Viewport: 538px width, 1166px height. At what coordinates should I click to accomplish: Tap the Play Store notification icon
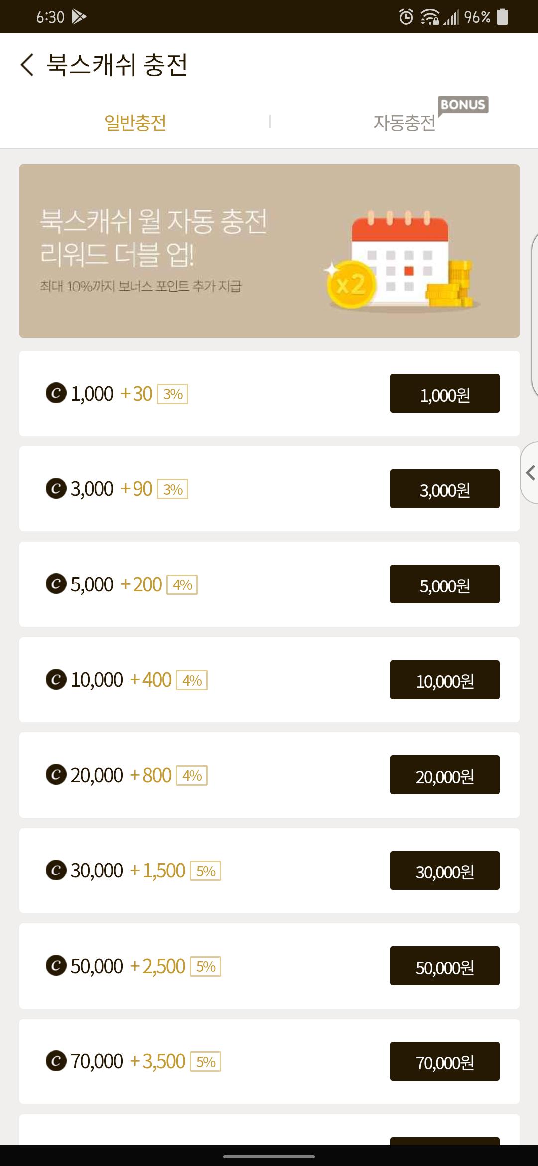click(x=79, y=17)
